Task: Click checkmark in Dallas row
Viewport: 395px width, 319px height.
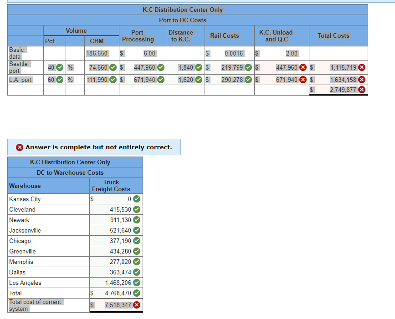Action: coord(137,272)
